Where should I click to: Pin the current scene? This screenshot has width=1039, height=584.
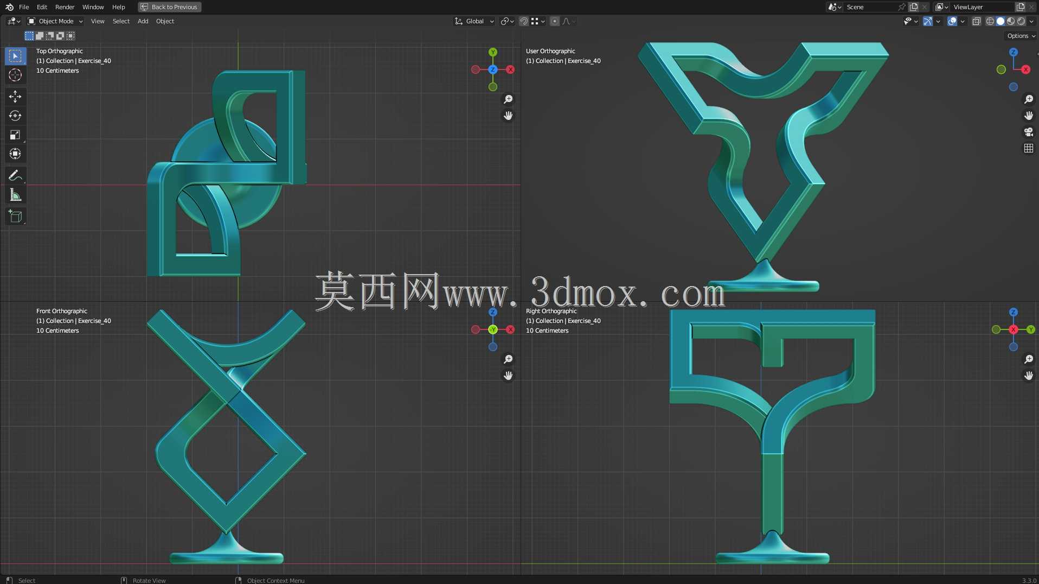[x=902, y=7]
